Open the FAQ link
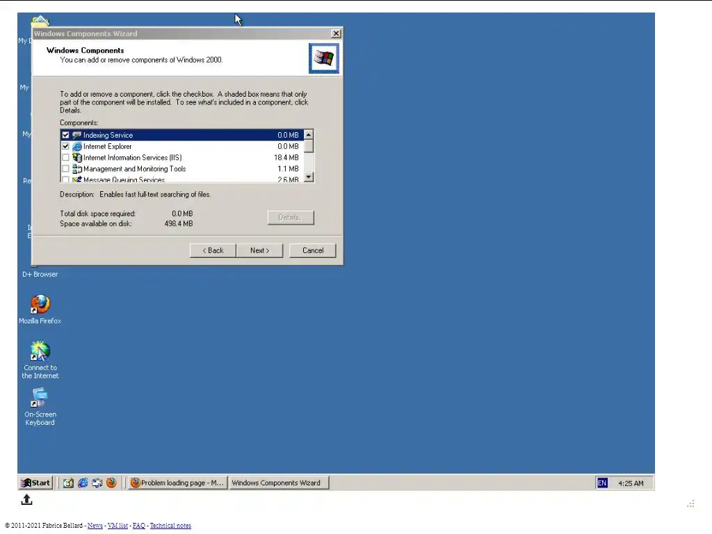Image resolution: width=712 pixels, height=534 pixels. [x=139, y=526]
